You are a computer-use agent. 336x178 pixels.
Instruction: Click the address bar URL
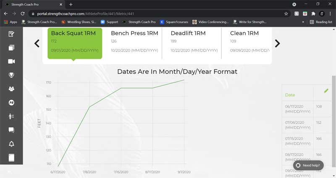(86, 14)
